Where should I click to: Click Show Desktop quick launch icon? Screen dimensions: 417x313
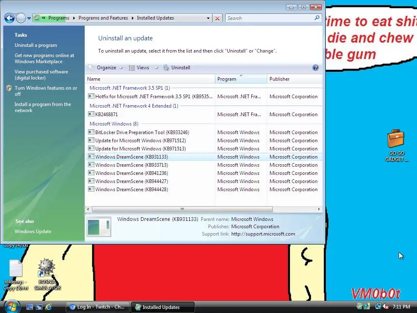[x=29, y=307]
